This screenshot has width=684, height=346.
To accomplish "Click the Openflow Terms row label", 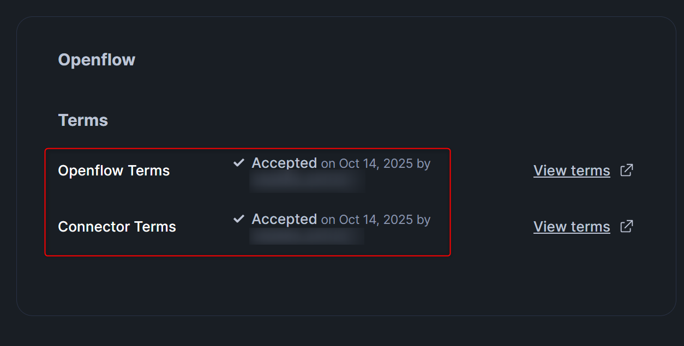I will point(113,171).
